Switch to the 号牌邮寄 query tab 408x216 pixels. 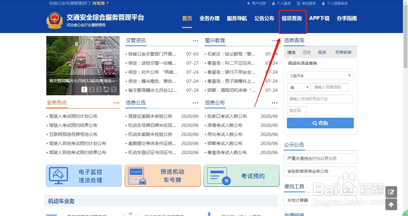pyautogui.click(x=343, y=52)
